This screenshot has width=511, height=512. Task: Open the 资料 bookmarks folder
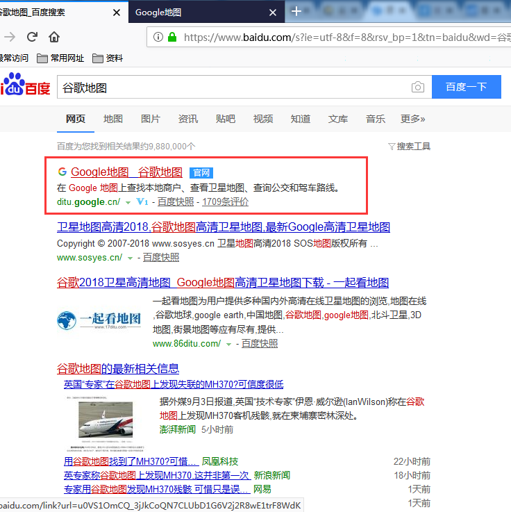coord(108,58)
